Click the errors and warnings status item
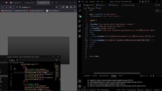162x91 pixels. pos(93,90)
